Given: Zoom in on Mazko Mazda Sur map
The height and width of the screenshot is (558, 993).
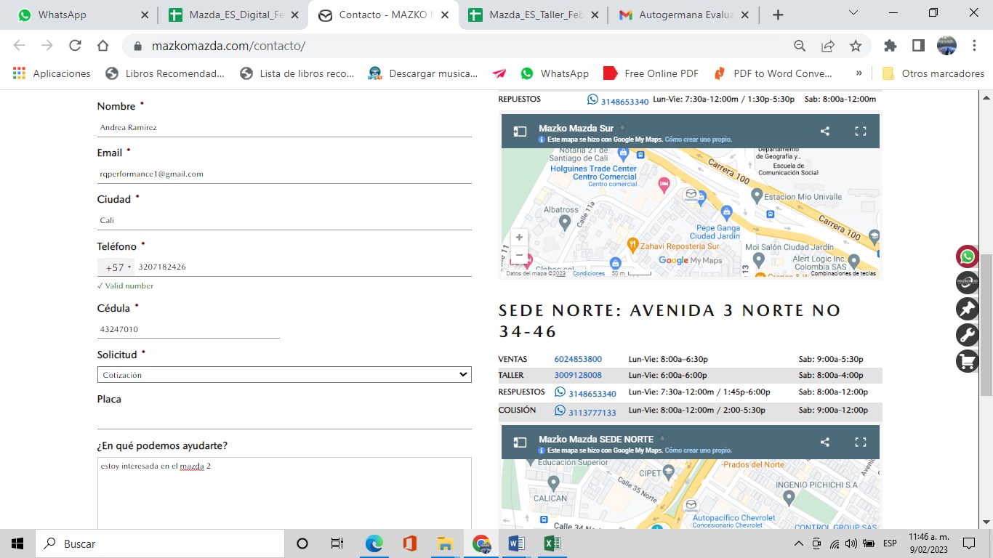Looking at the screenshot, I should 519,238.
